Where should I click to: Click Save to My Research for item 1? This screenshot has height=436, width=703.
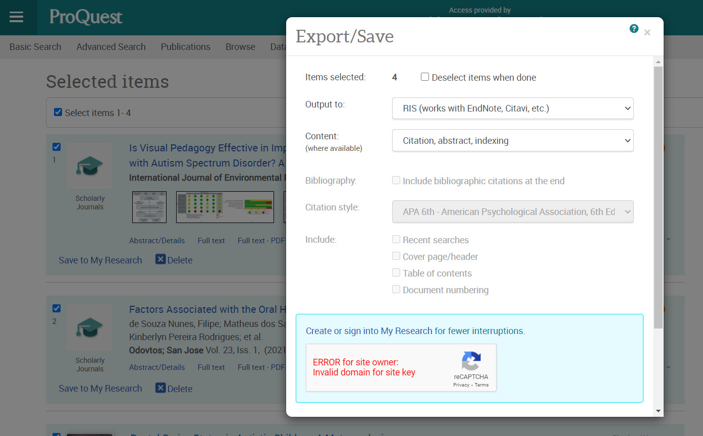(x=100, y=260)
